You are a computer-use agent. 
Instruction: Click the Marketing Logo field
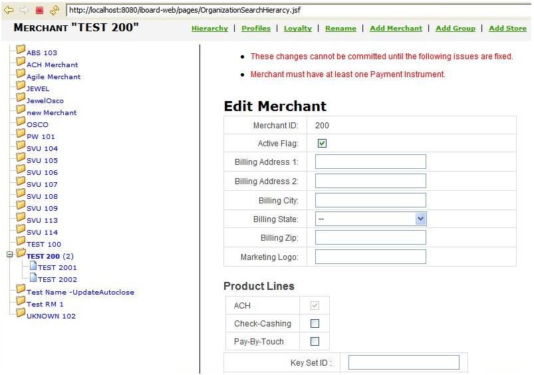coord(370,257)
